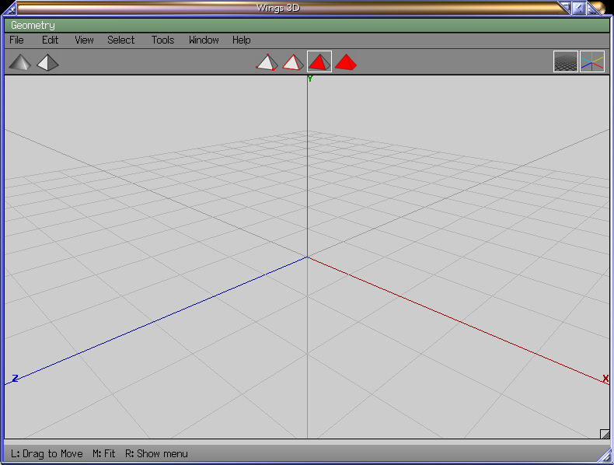Toggle orthographic or perspective view icon
The image size is (614, 465).
tap(48, 62)
